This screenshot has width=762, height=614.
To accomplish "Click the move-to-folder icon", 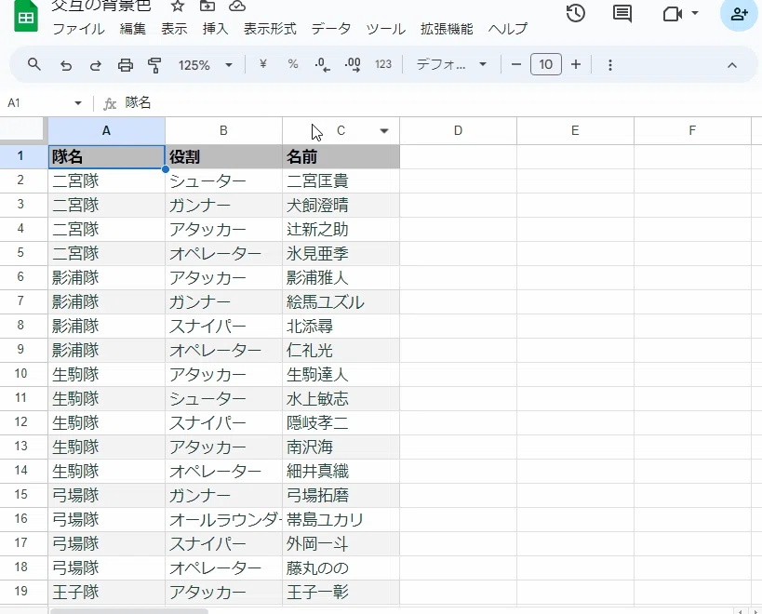I will pyautogui.click(x=207, y=6).
